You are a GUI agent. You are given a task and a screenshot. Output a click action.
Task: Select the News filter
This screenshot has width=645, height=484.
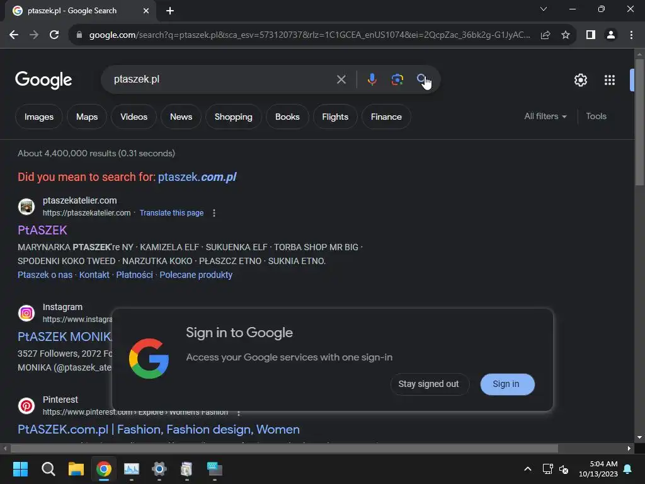[181, 117]
